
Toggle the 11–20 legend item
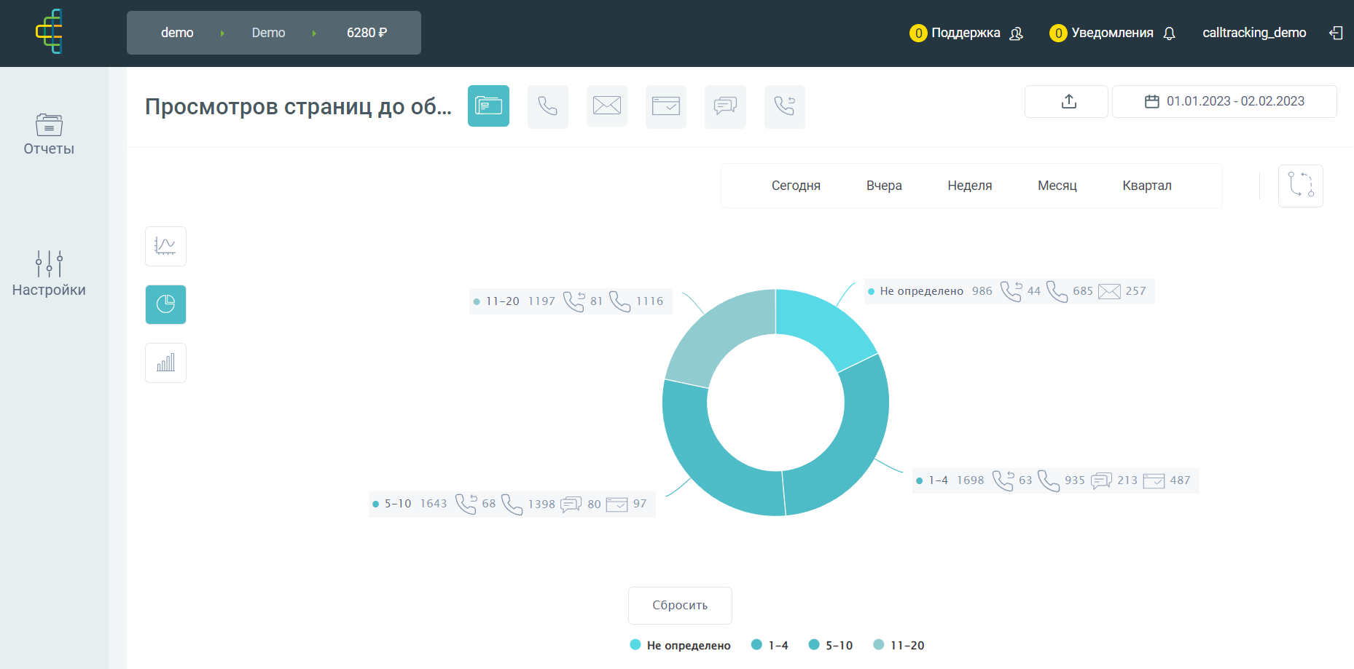pos(899,645)
